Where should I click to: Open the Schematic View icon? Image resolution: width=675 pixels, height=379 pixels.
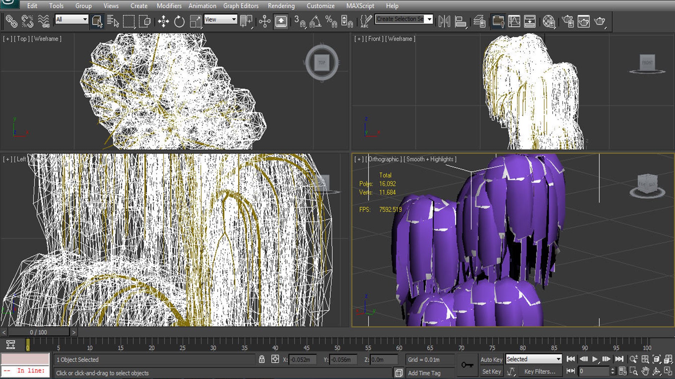(530, 21)
